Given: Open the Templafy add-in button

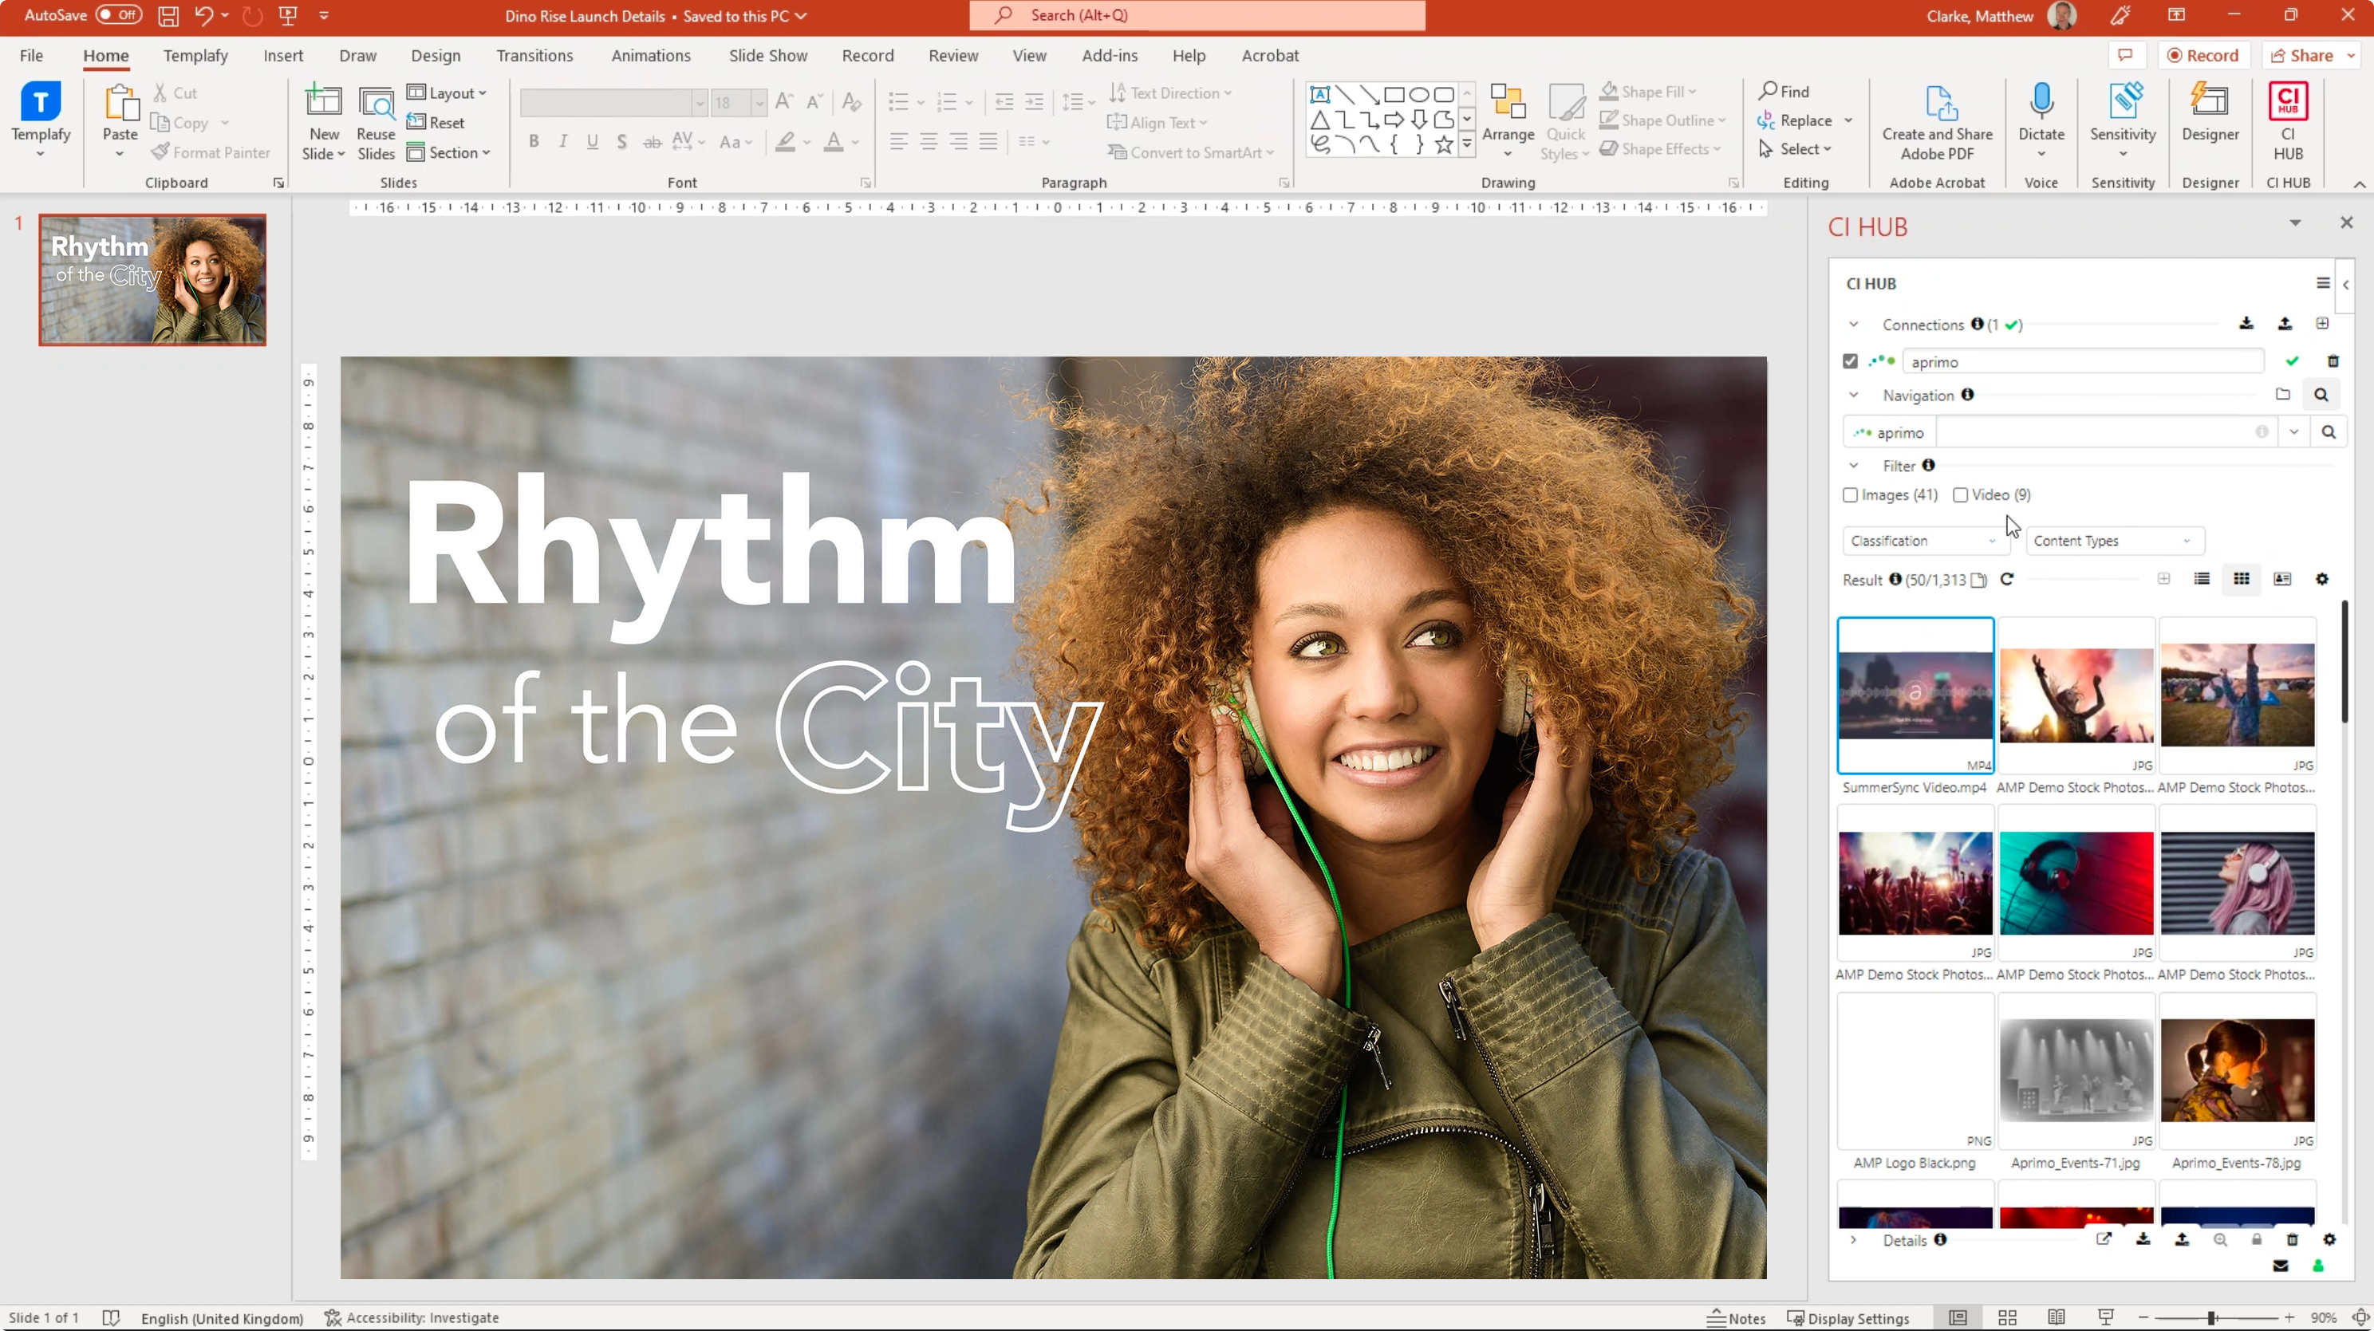Looking at the screenshot, I should (41, 120).
